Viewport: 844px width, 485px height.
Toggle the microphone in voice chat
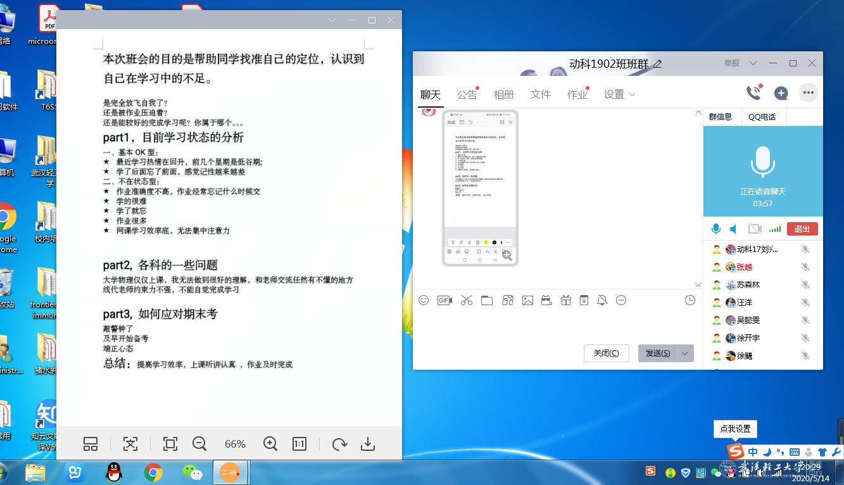pos(716,229)
